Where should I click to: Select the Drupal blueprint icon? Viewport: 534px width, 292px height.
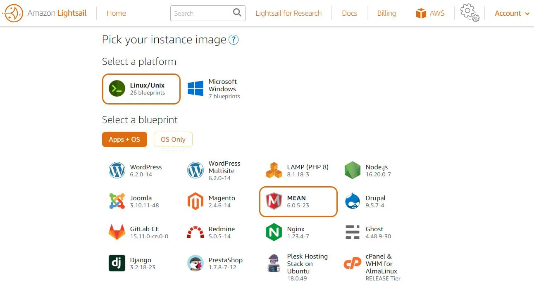(353, 201)
